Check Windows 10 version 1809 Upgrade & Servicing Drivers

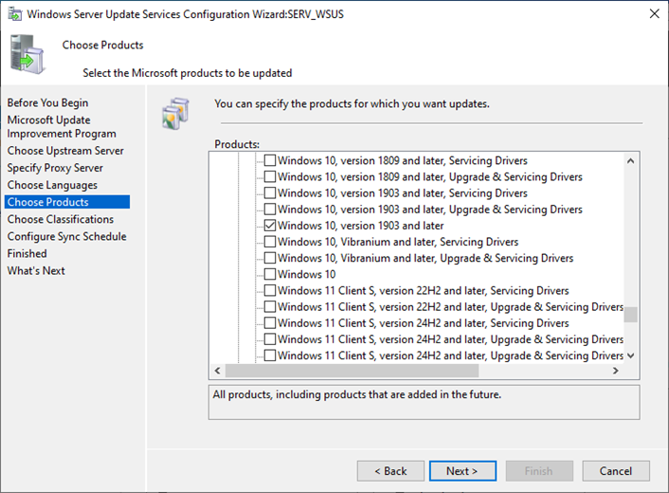(270, 176)
